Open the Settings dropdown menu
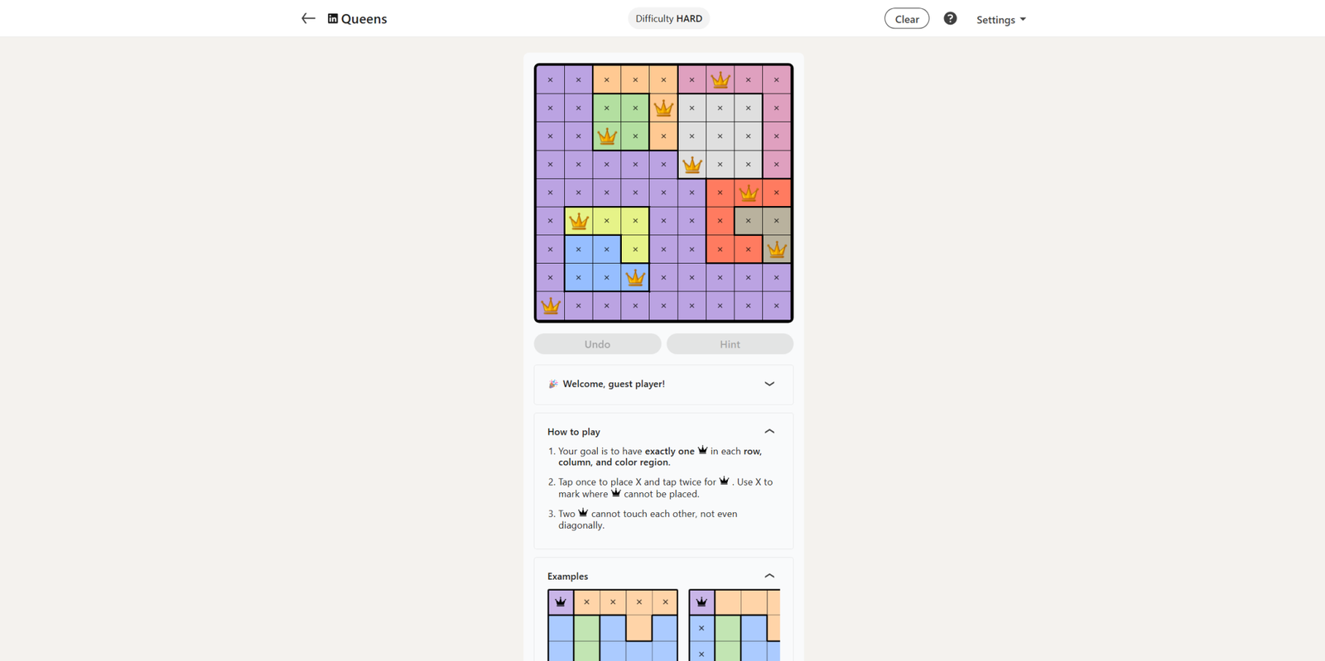 pyautogui.click(x=1000, y=19)
